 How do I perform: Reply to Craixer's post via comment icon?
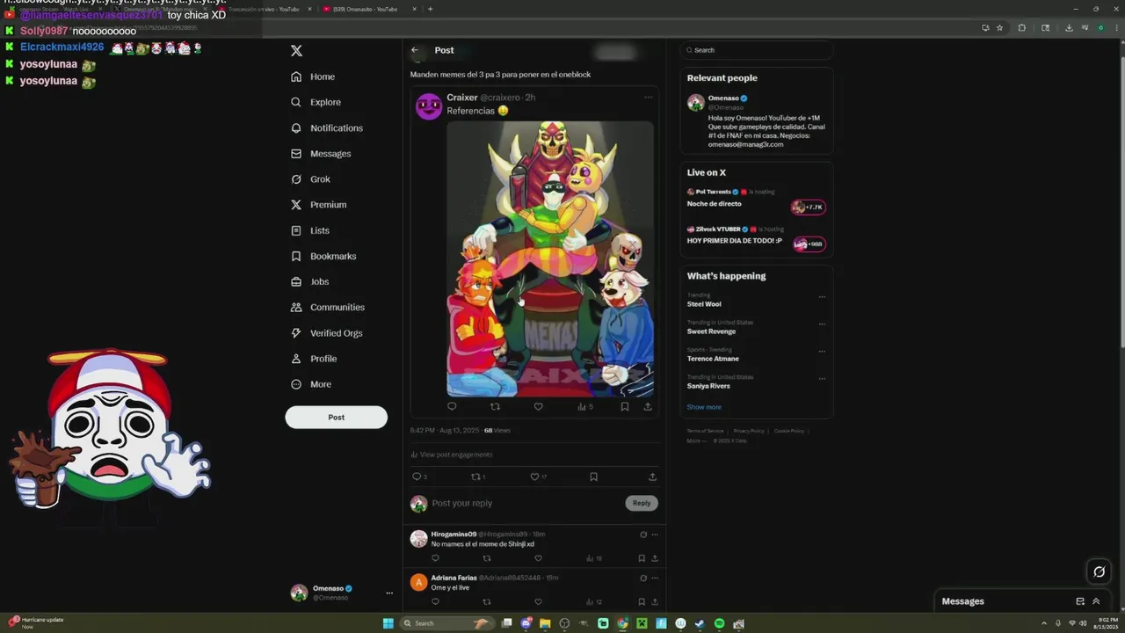click(x=452, y=407)
